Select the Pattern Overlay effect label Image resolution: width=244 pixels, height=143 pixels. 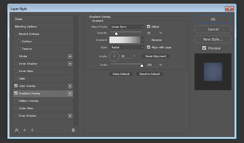29,101
